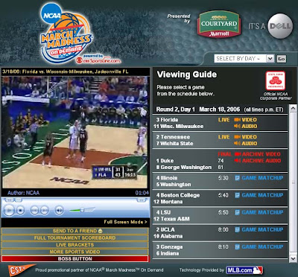Skip to next track in player
The image size is (298, 277).
tap(44, 211)
